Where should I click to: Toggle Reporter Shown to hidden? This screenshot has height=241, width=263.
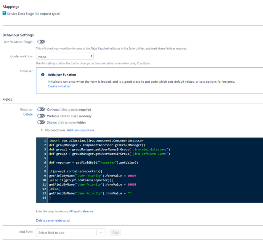41,122
